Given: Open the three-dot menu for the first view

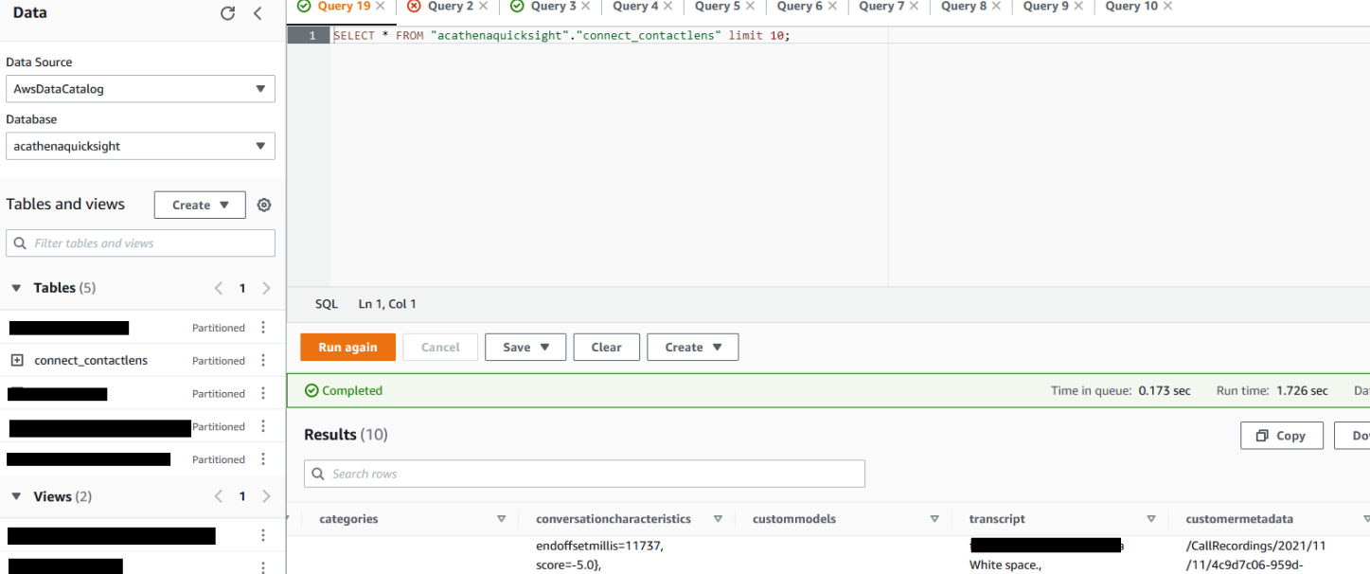Looking at the screenshot, I should click(262, 536).
